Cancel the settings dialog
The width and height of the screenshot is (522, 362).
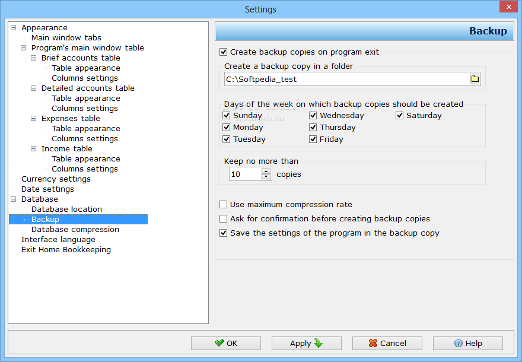click(x=387, y=343)
